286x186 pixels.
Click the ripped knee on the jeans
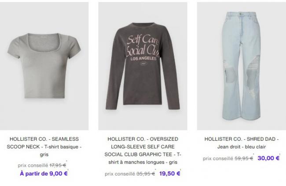(252, 76)
